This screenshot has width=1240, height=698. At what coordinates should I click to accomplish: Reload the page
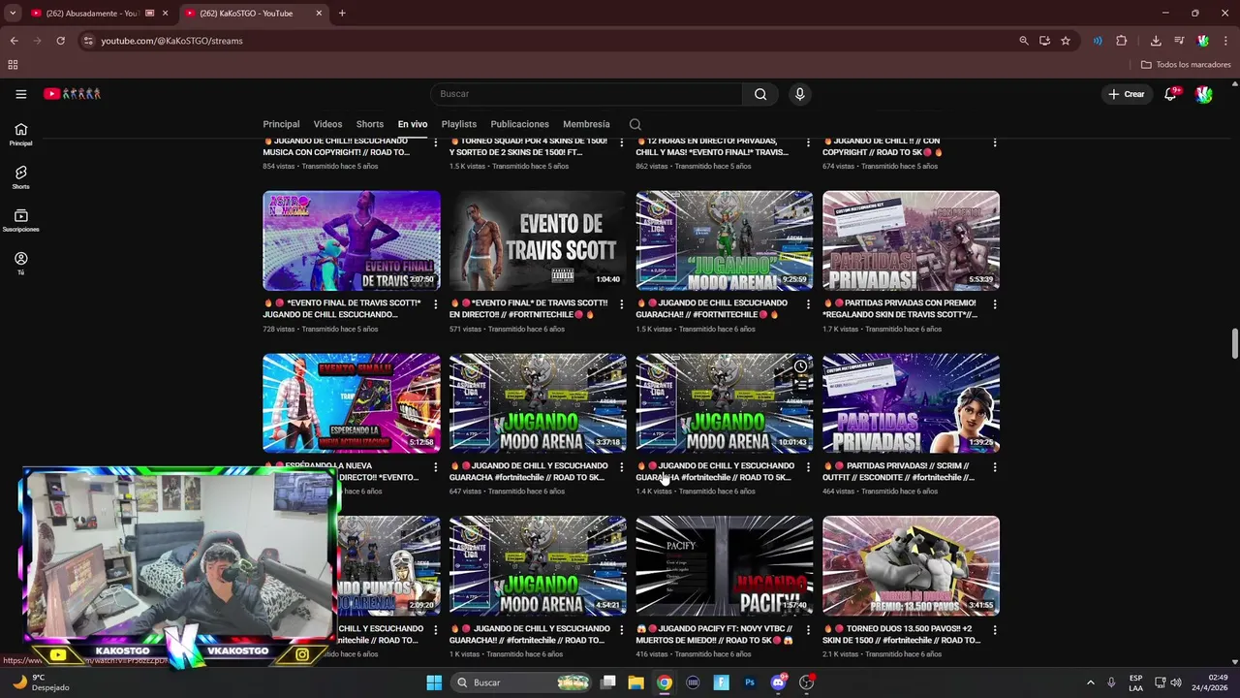pos(60,41)
